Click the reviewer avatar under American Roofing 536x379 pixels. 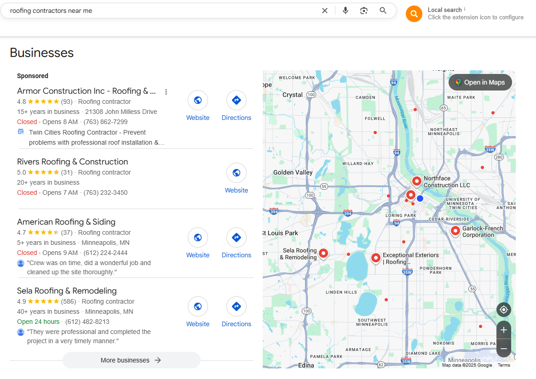[x=21, y=263]
